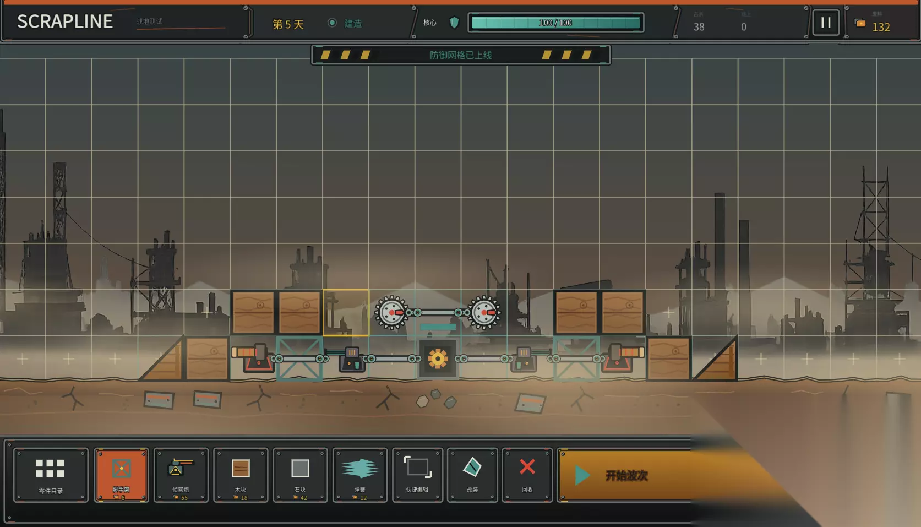Choose the 木块 wood block part

pyautogui.click(x=241, y=475)
